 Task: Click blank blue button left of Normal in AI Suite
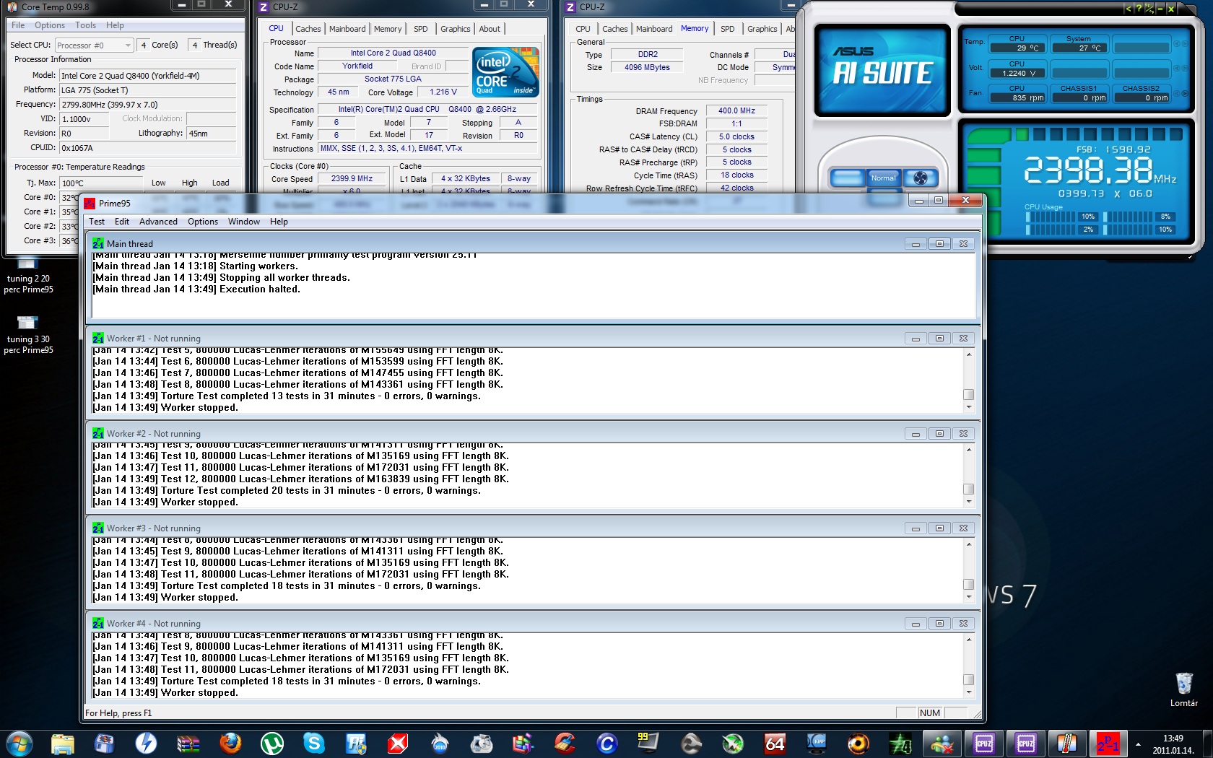click(x=847, y=178)
